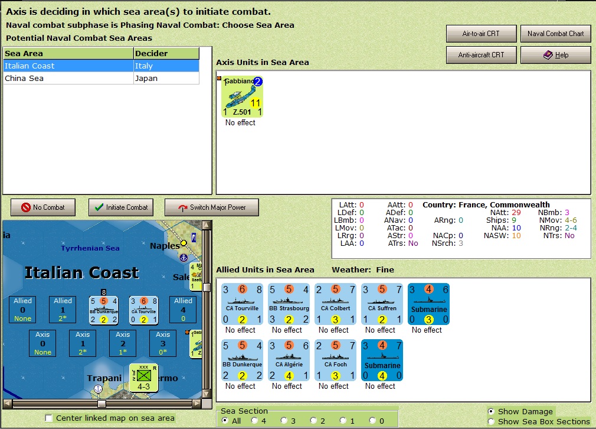Select the Submarine counter rated 3-4-7
This screenshot has width=596, height=429.
pyautogui.click(x=382, y=360)
